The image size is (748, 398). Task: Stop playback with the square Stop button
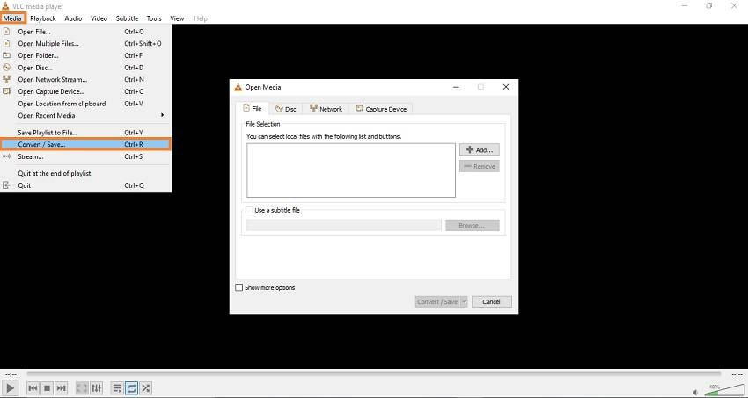pos(47,388)
